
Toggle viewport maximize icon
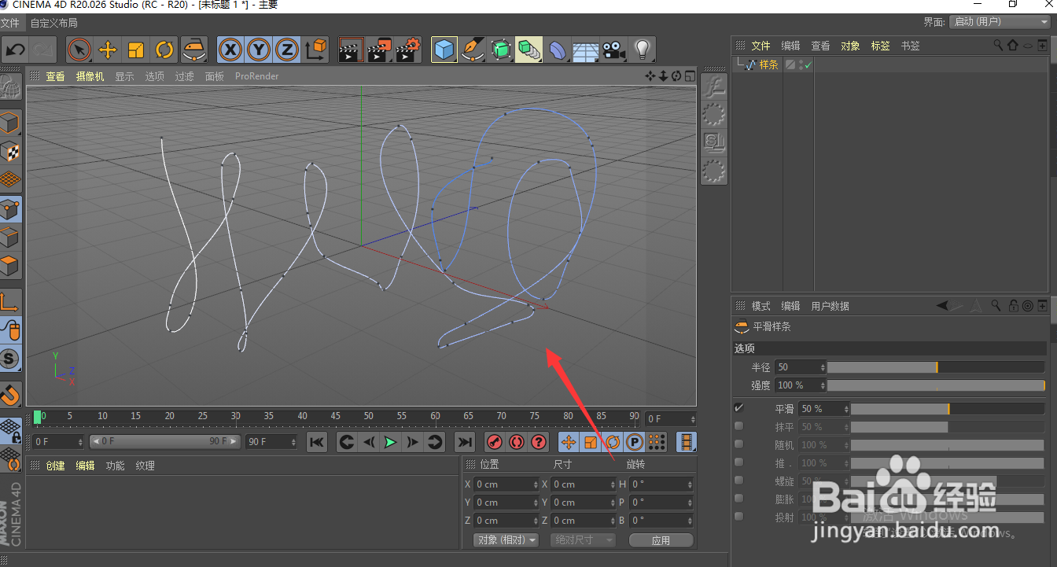click(690, 76)
